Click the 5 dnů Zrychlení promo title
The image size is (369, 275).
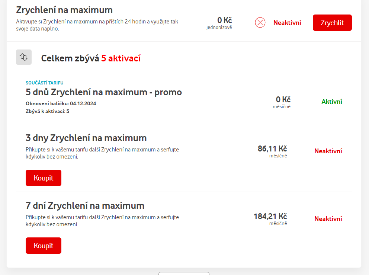click(104, 92)
